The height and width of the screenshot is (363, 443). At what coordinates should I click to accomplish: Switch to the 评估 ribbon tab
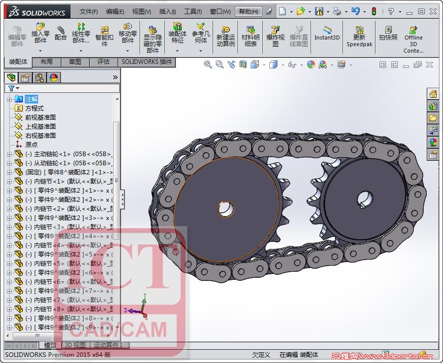pos(104,62)
